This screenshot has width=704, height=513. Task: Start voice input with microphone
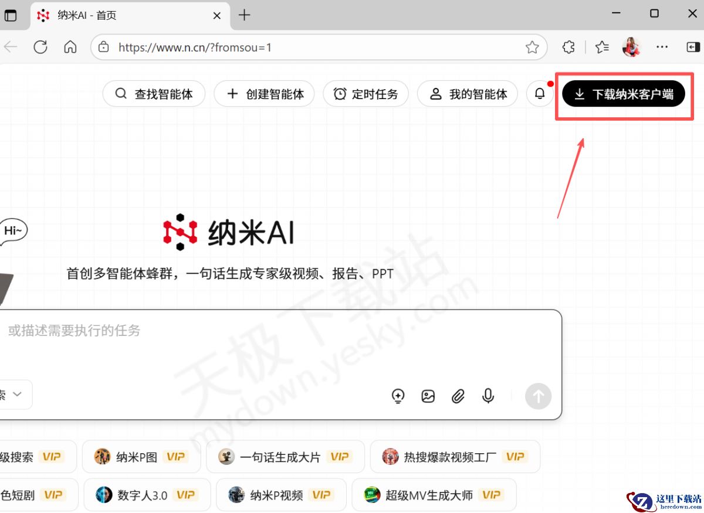pos(488,397)
